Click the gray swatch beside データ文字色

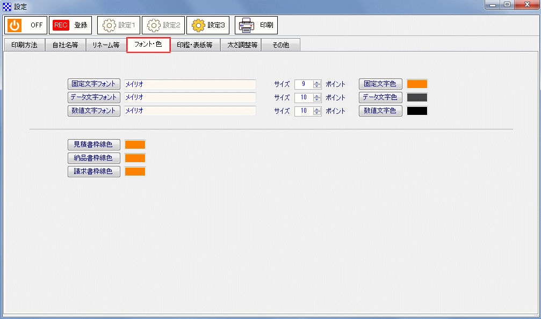click(x=419, y=97)
